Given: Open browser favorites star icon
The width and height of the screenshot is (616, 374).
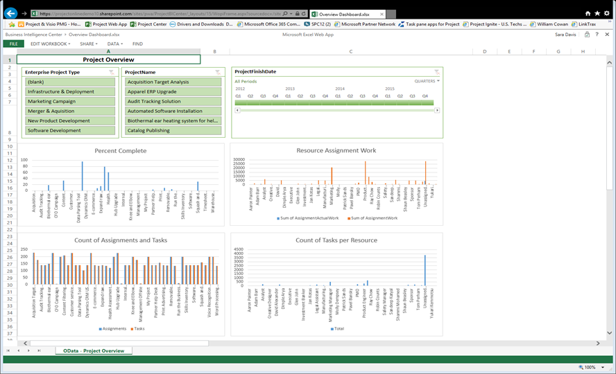Looking at the screenshot, I should (598, 13).
